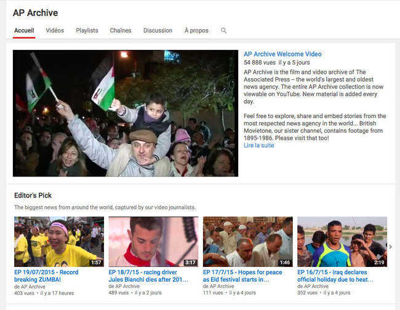Image resolution: width=400 pixels, height=310 pixels.
Task: Click the '352 vues' text under Iraq video
Action: point(308,293)
